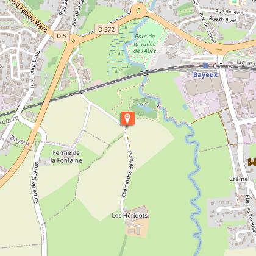Click the Bayeux station name label
This screenshot has height=256, width=256.
pyautogui.click(x=205, y=75)
